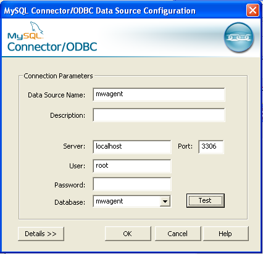Click the MySQL dolphin logo

coord(25,31)
